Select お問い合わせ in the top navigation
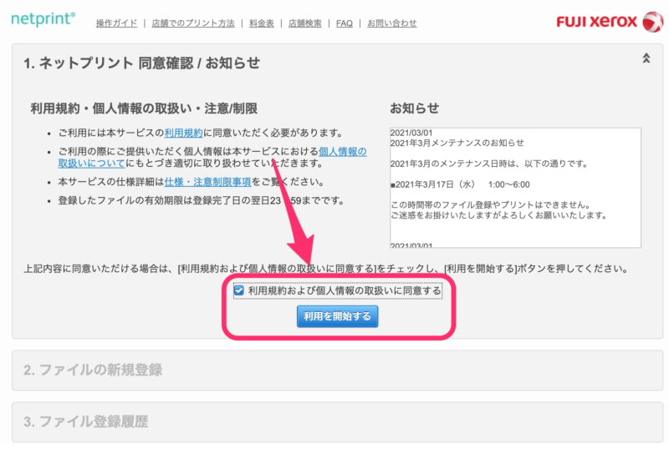Image resolution: width=669 pixels, height=459 pixels. pos(392,23)
